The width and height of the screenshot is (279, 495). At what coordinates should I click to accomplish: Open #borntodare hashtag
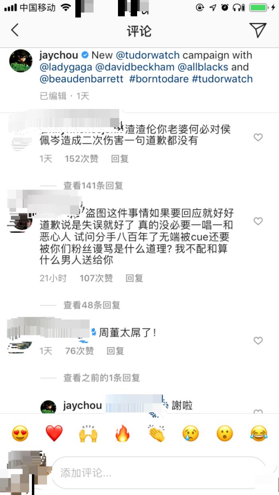click(x=159, y=78)
